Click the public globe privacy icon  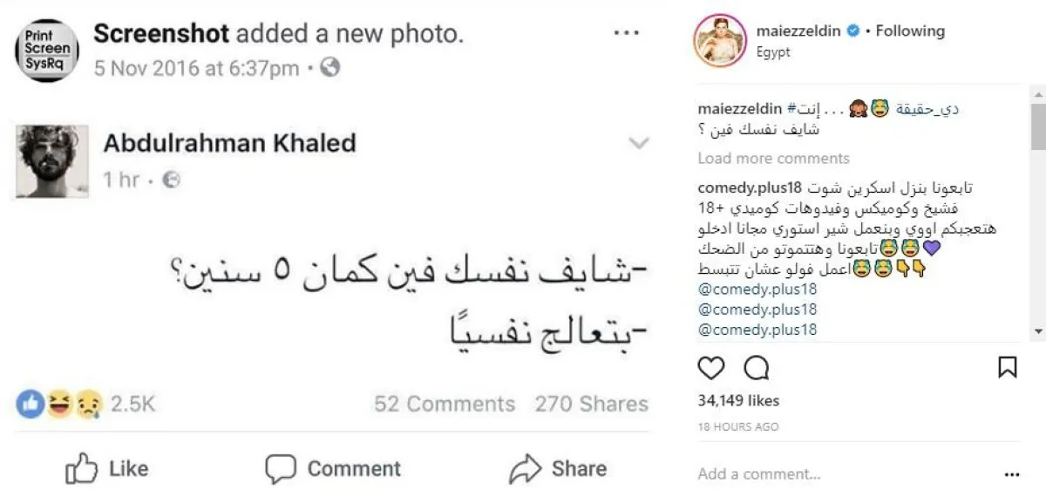[x=329, y=67]
